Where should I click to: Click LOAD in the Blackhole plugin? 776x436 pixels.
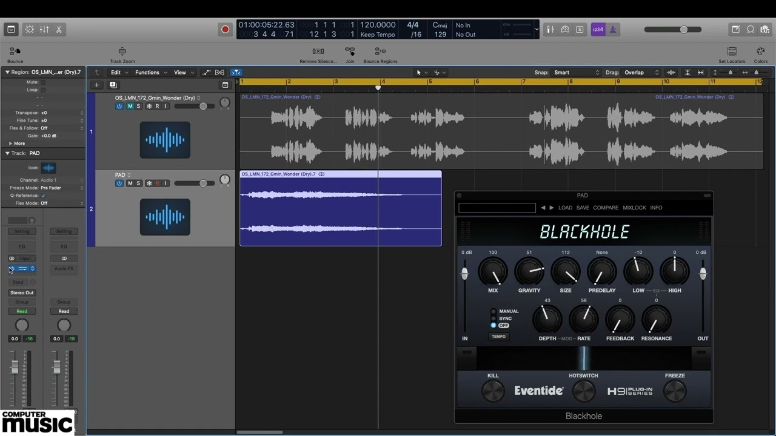click(565, 208)
